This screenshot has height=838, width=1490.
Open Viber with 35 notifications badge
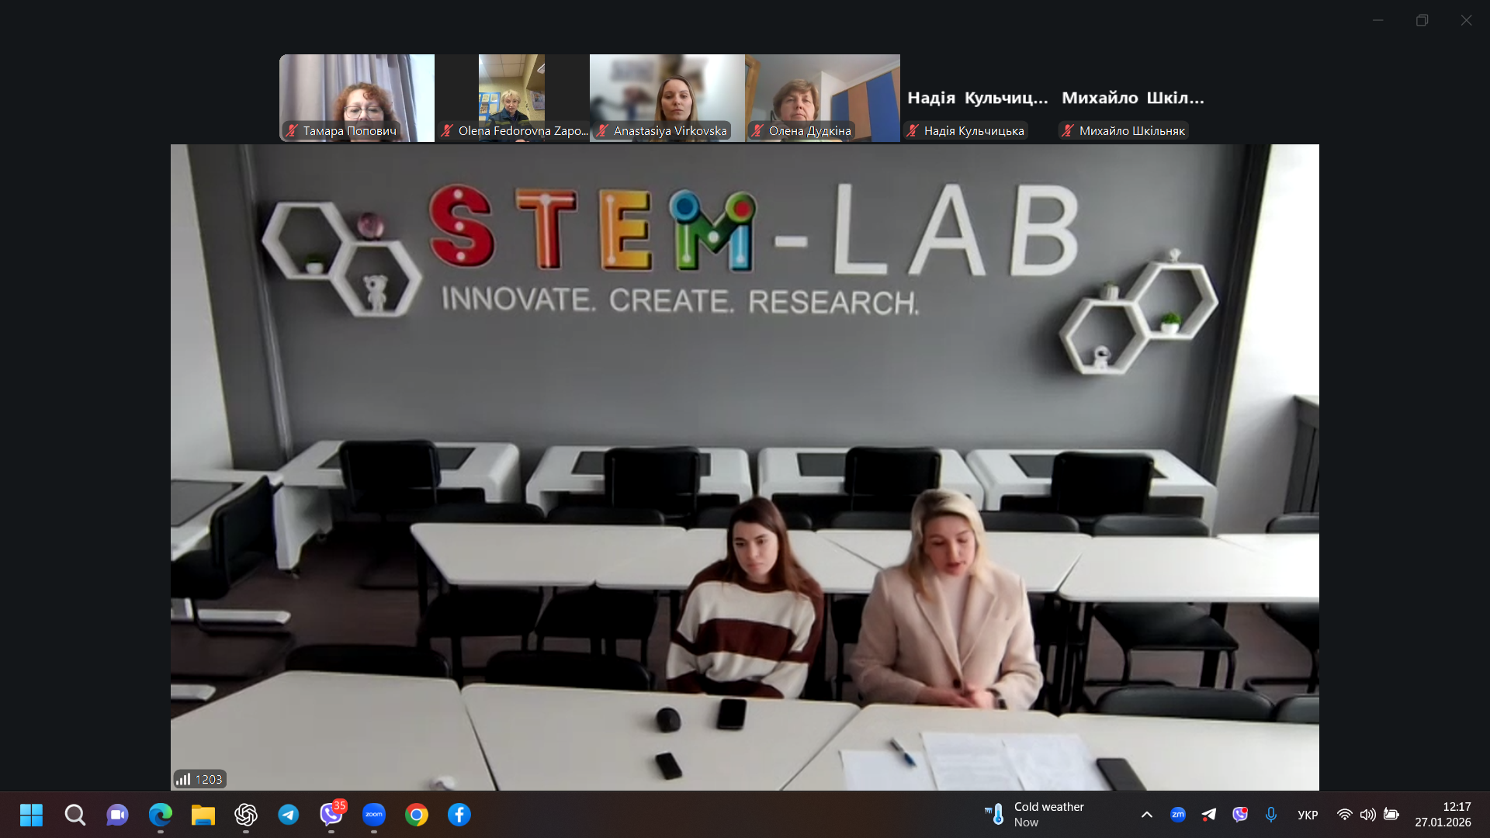click(x=331, y=815)
